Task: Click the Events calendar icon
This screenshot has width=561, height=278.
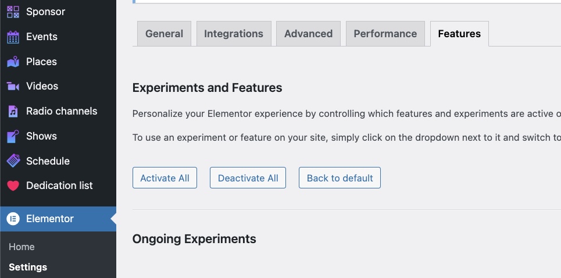Action: 13,37
